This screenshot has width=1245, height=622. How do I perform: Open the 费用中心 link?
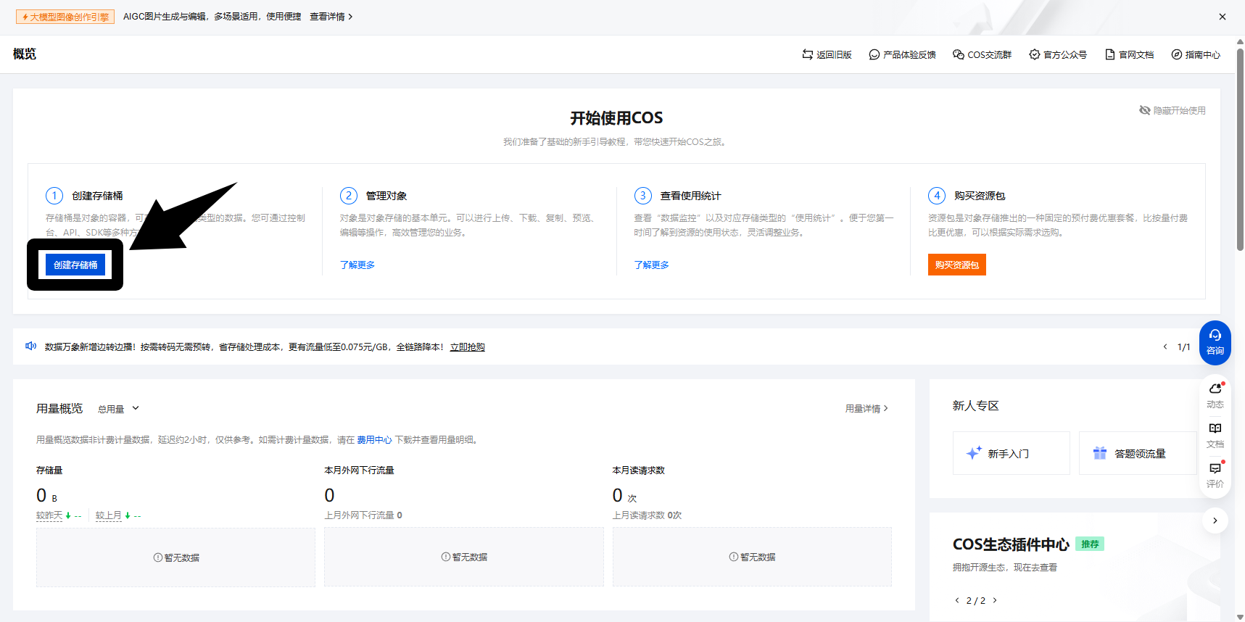(x=374, y=440)
